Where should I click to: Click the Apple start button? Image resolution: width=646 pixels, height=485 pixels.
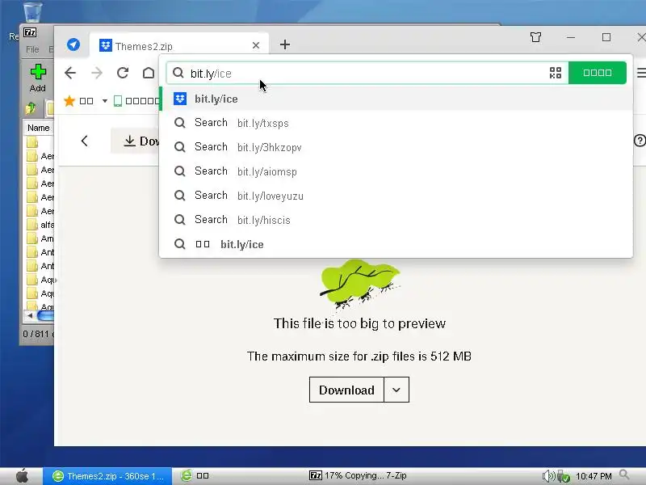pyautogui.click(x=22, y=476)
